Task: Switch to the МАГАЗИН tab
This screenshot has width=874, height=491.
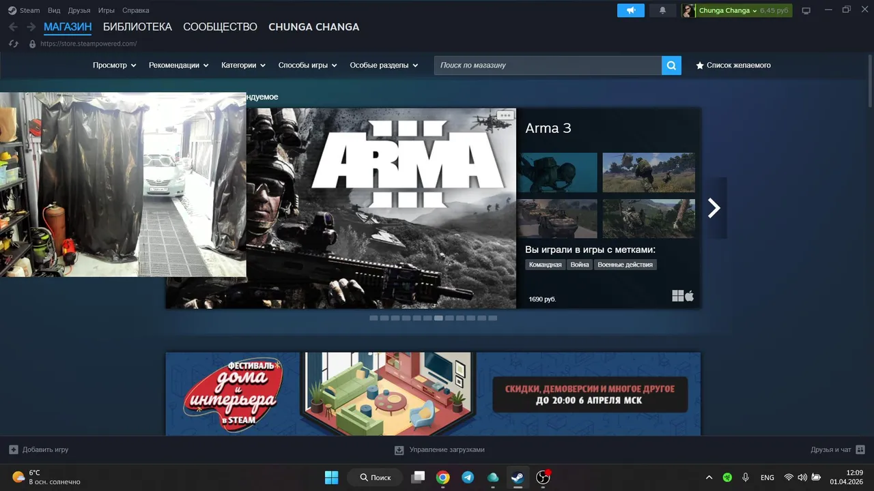Action: [68, 27]
